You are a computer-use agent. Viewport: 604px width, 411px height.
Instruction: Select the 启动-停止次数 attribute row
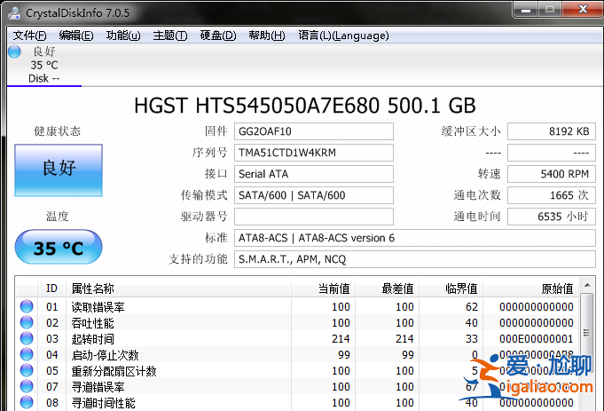point(297,354)
